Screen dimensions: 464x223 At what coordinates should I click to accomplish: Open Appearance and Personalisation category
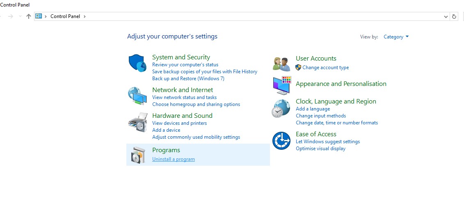point(341,84)
